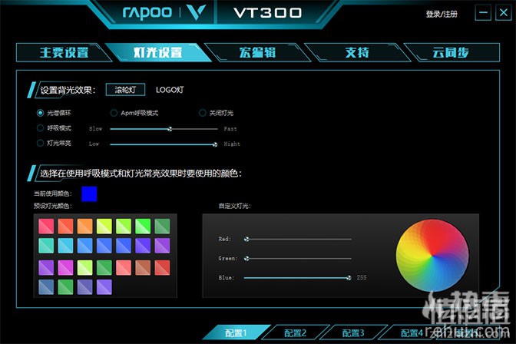Choose the violet swatch ending the bottom row

pos(104,287)
